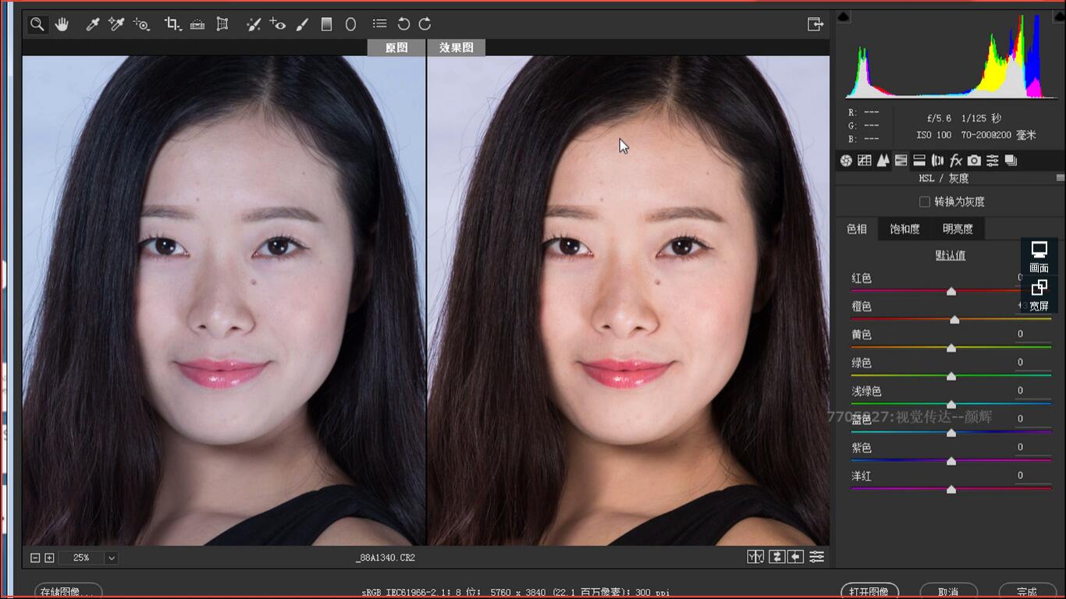Open the Effects (fx) panel
The width and height of the screenshot is (1066, 599).
956,161
